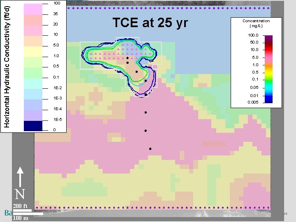296x222 pixels.
Task: Click the '100 m' scale label
Action: (21, 218)
